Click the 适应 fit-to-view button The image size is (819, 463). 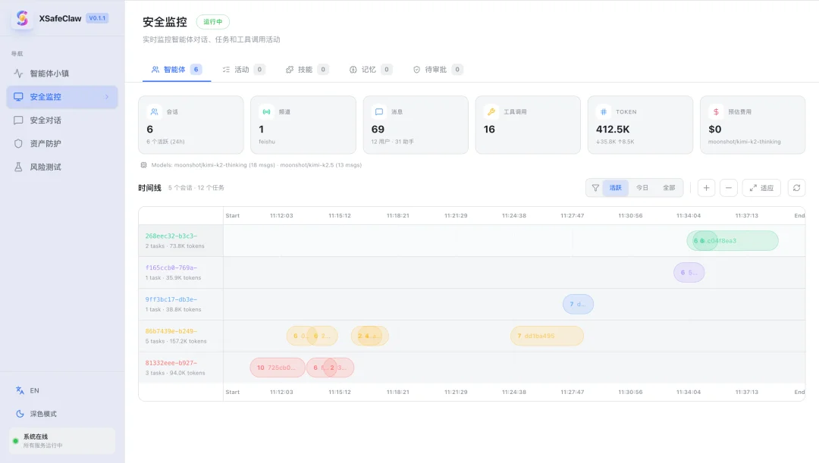click(761, 188)
